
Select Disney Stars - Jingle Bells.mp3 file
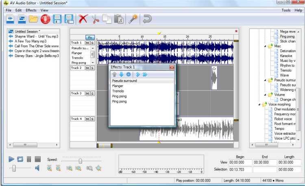[37, 56]
